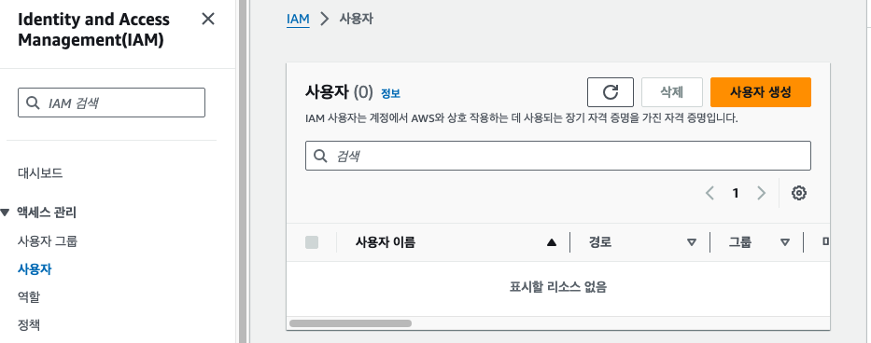Select page 1 in pagination
Screen dimensions: 871x343
coord(736,193)
